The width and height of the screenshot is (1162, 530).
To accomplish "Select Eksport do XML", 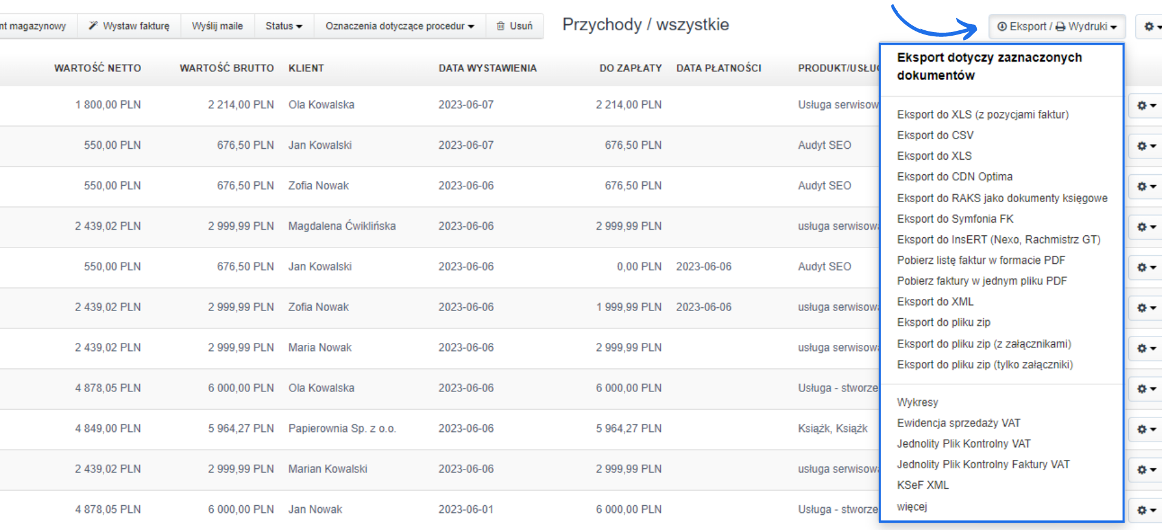I will [x=935, y=301].
